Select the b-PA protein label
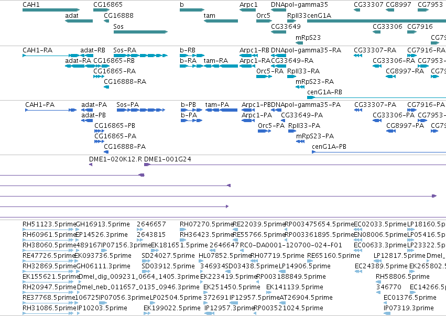 pos(189,115)
